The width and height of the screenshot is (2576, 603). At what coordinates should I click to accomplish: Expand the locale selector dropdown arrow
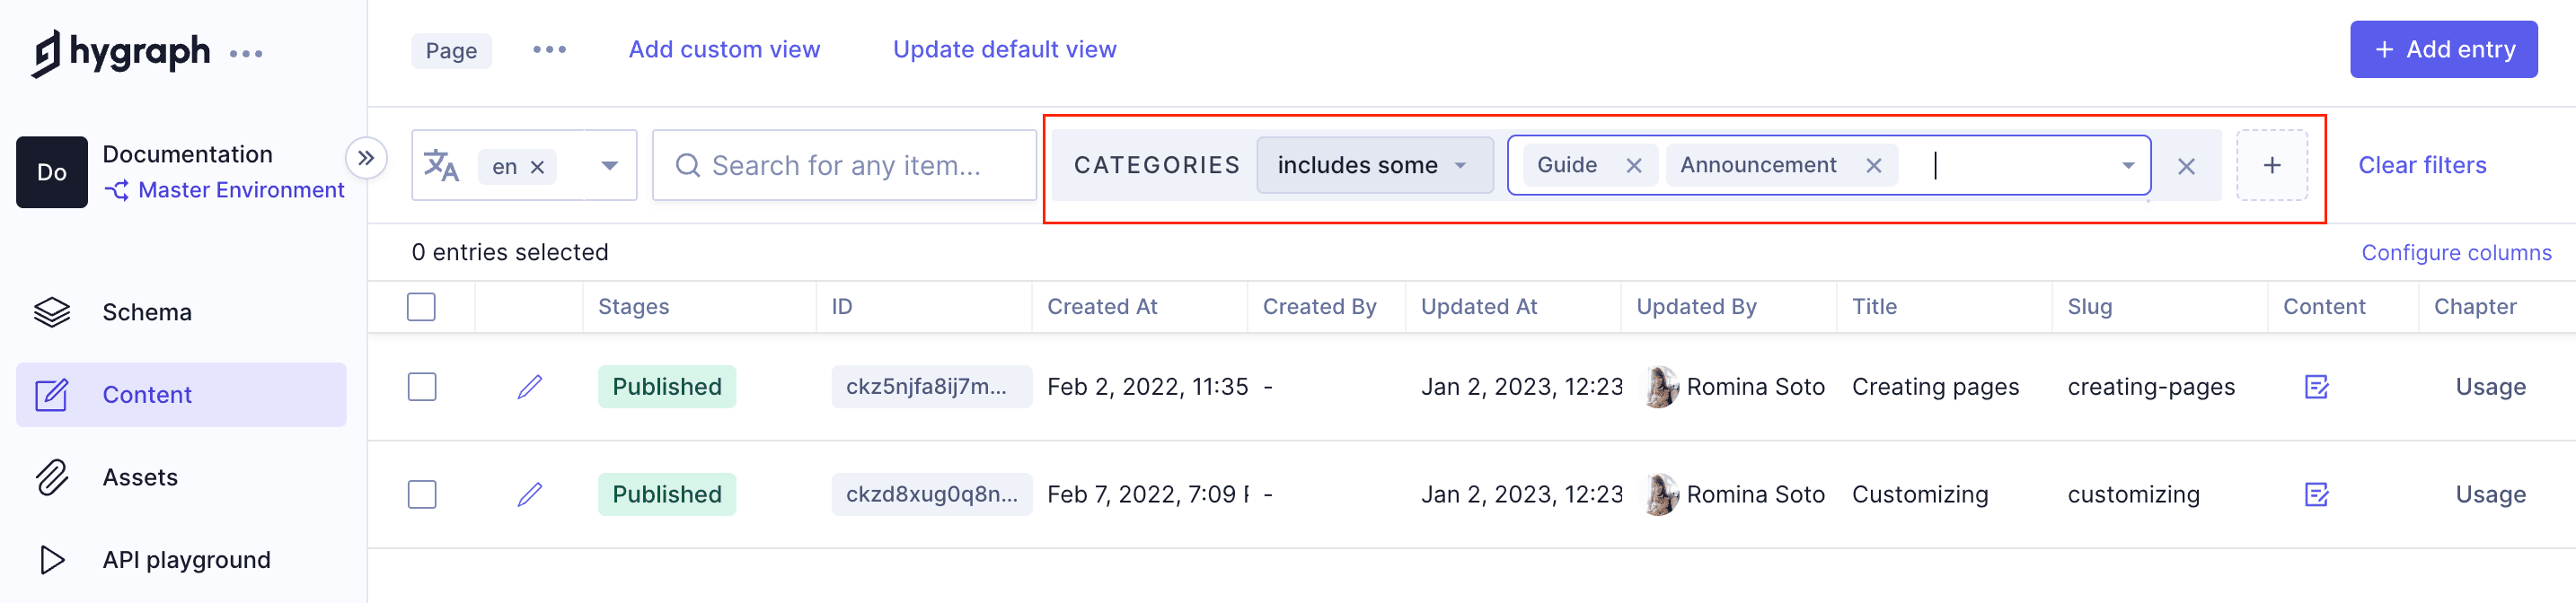[608, 165]
